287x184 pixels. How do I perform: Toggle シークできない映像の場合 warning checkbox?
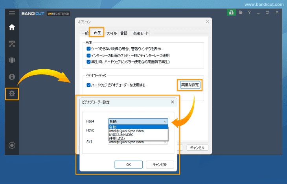pos(88,49)
